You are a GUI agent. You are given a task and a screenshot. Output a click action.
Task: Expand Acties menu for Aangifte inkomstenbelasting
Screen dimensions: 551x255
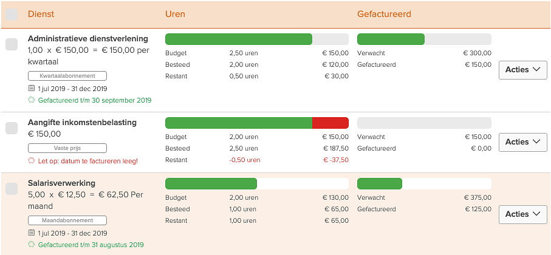click(x=522, y=142)
